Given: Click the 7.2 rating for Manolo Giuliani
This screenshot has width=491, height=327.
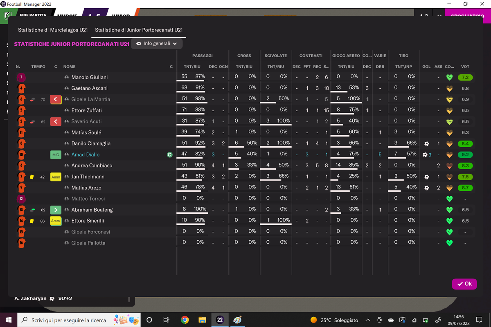Looking at the screenshot, I should (465, 77).
